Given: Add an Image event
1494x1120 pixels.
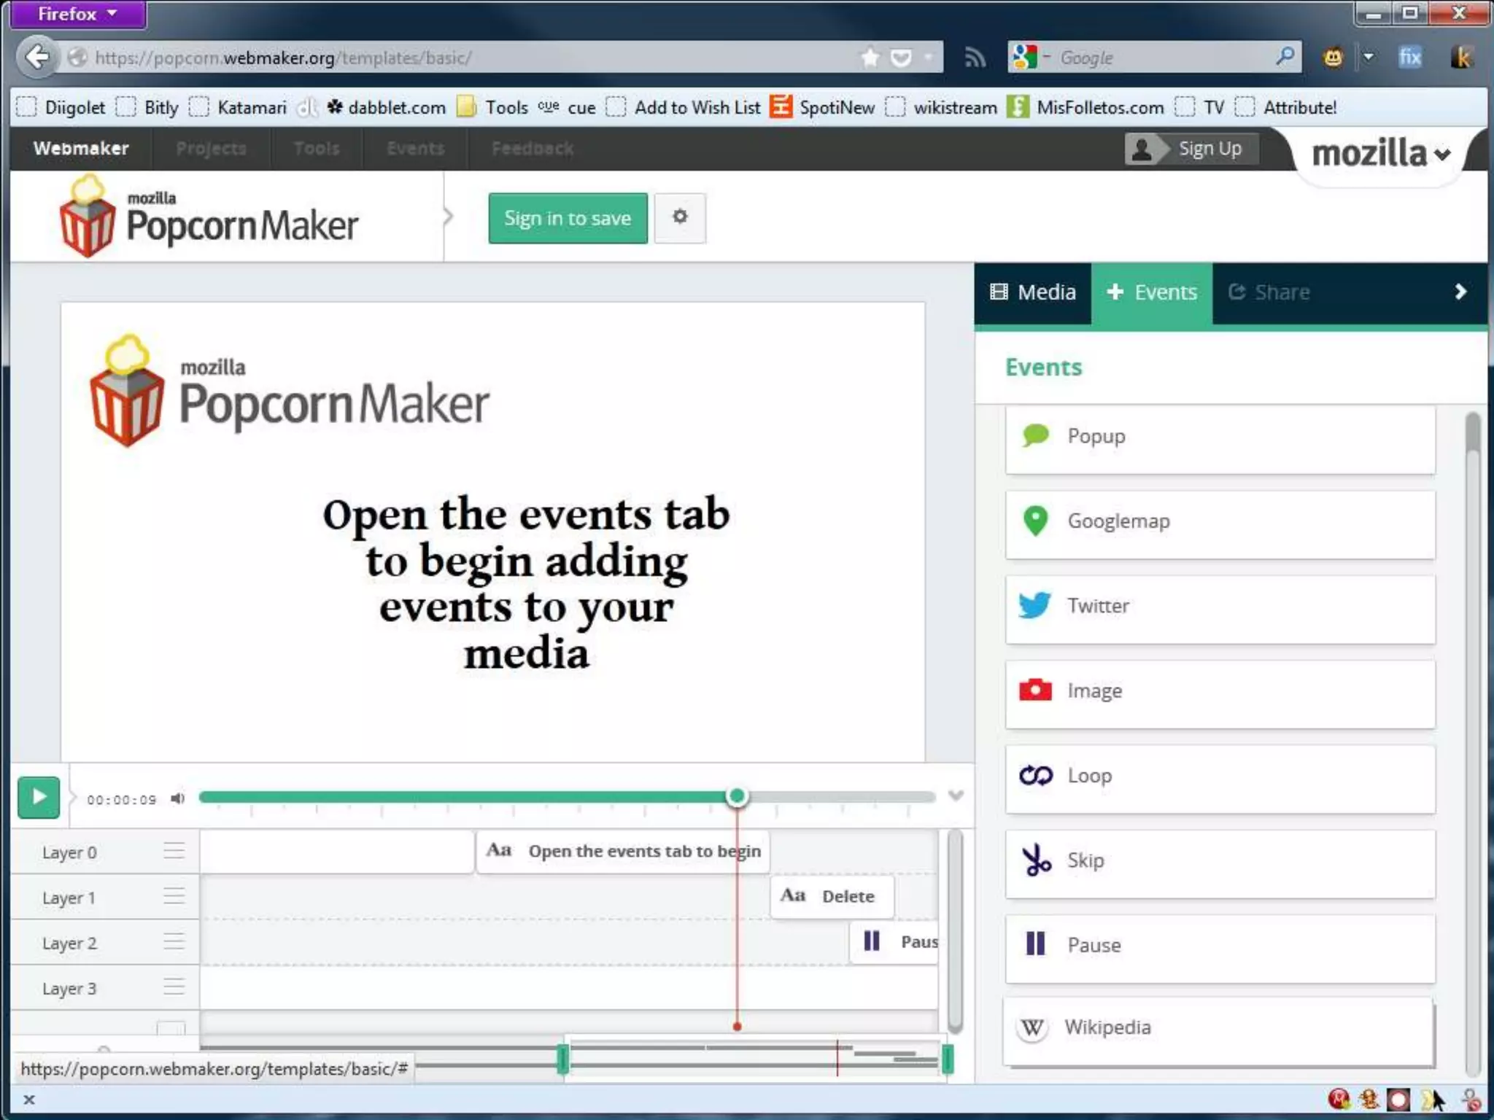Looking at the screenshot, I should (1219, 691).
